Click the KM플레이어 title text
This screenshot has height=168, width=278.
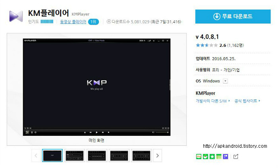(x=48, y=13)
